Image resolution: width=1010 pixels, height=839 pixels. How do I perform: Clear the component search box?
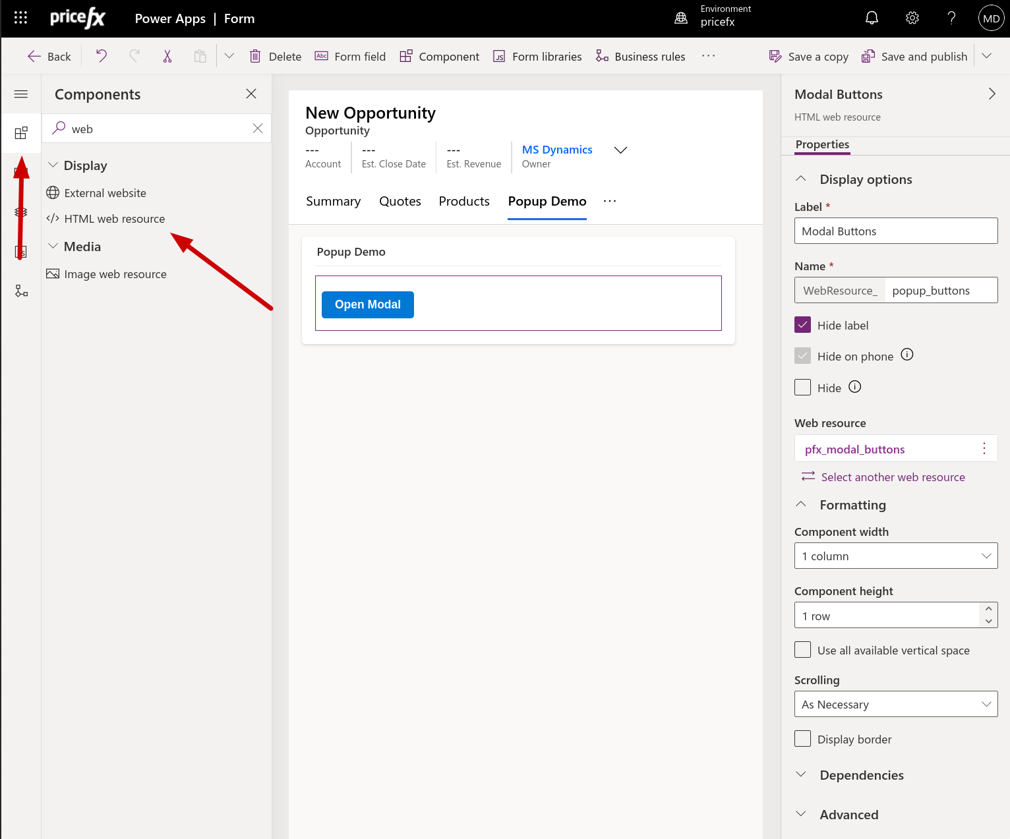258,129
